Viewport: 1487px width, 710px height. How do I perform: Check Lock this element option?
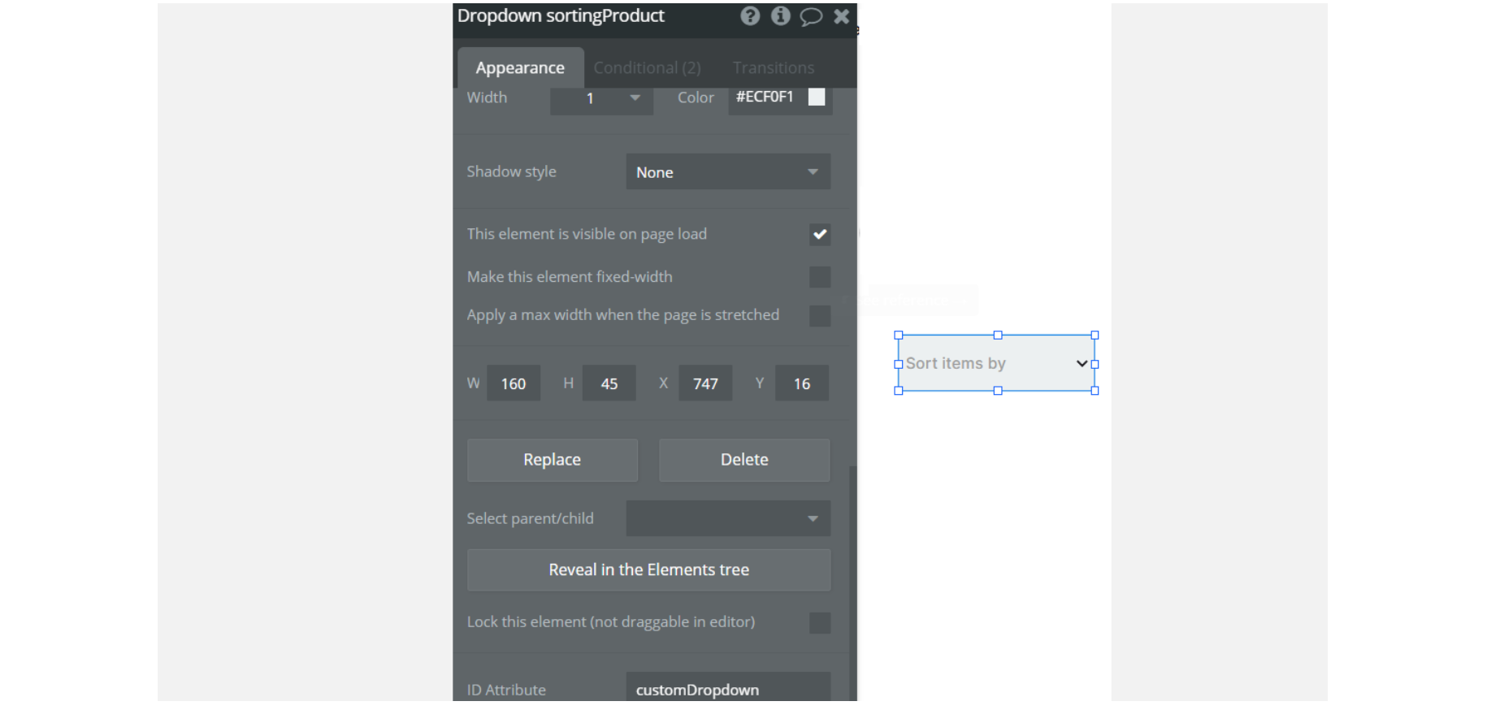click(820, 623)
